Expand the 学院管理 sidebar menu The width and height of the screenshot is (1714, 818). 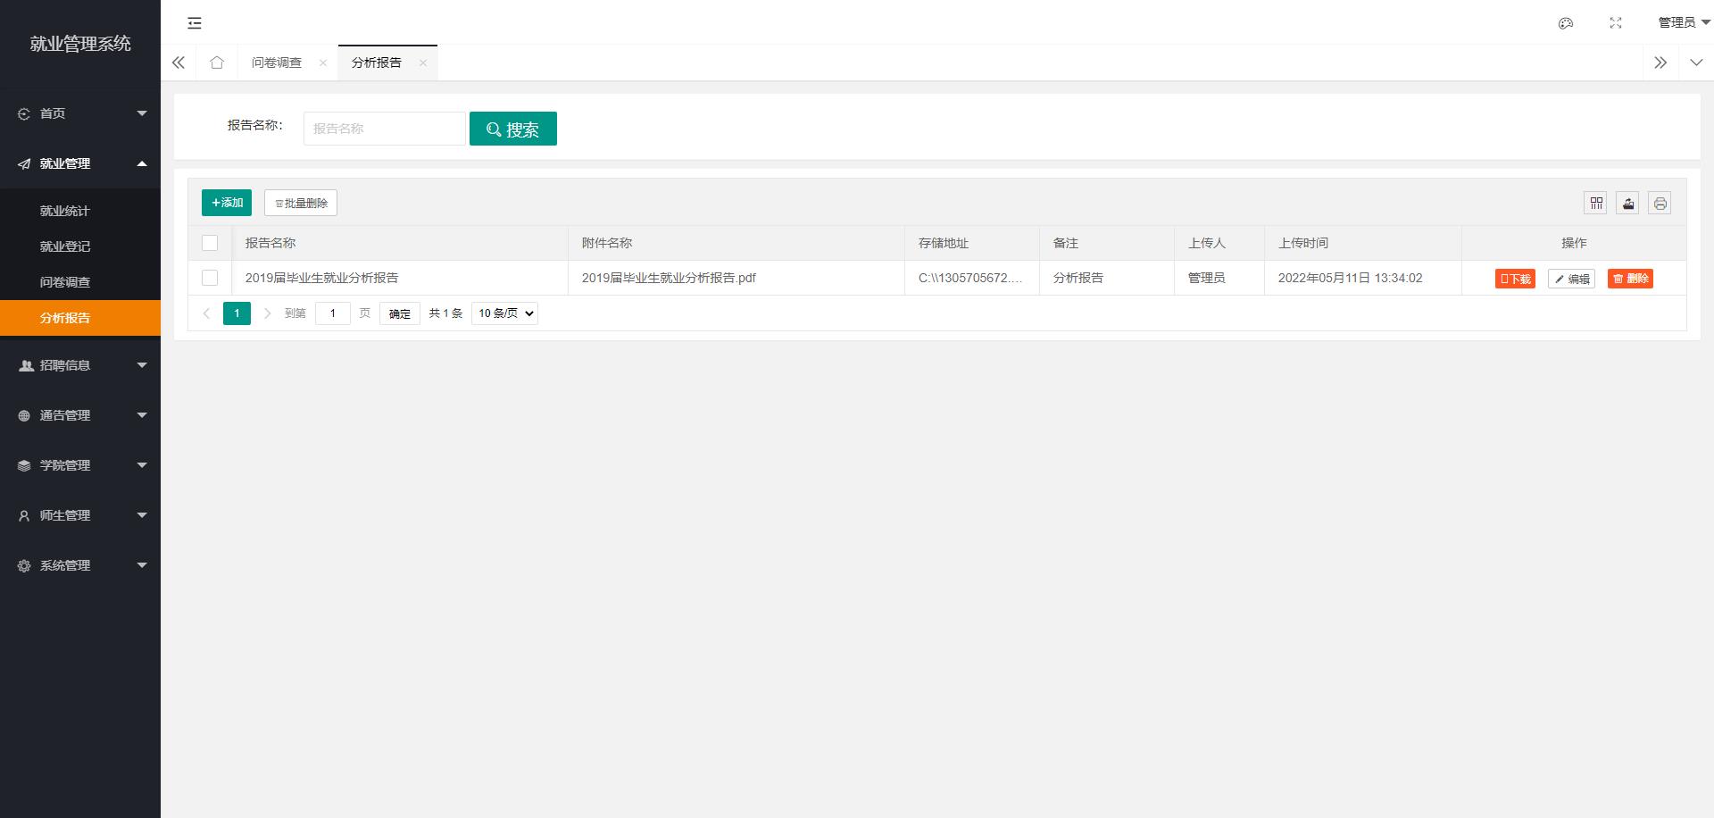point(80,465)
